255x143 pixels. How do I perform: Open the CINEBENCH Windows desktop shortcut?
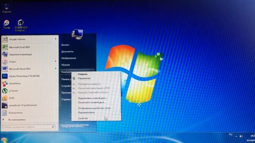pos(21,25)
